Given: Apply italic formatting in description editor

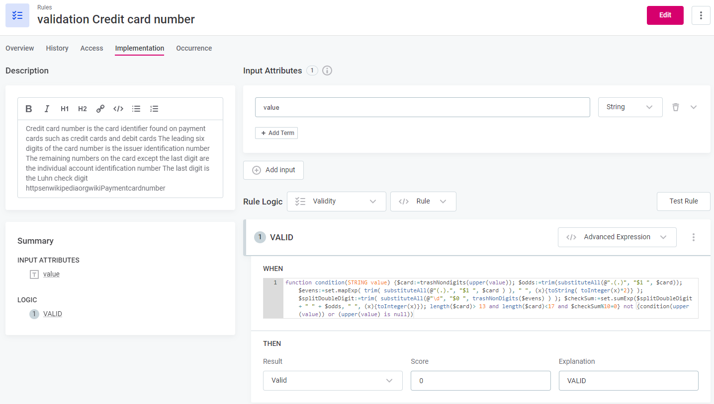Looking at the screenshot, I should pyautogui.click(x=47, y=109).
